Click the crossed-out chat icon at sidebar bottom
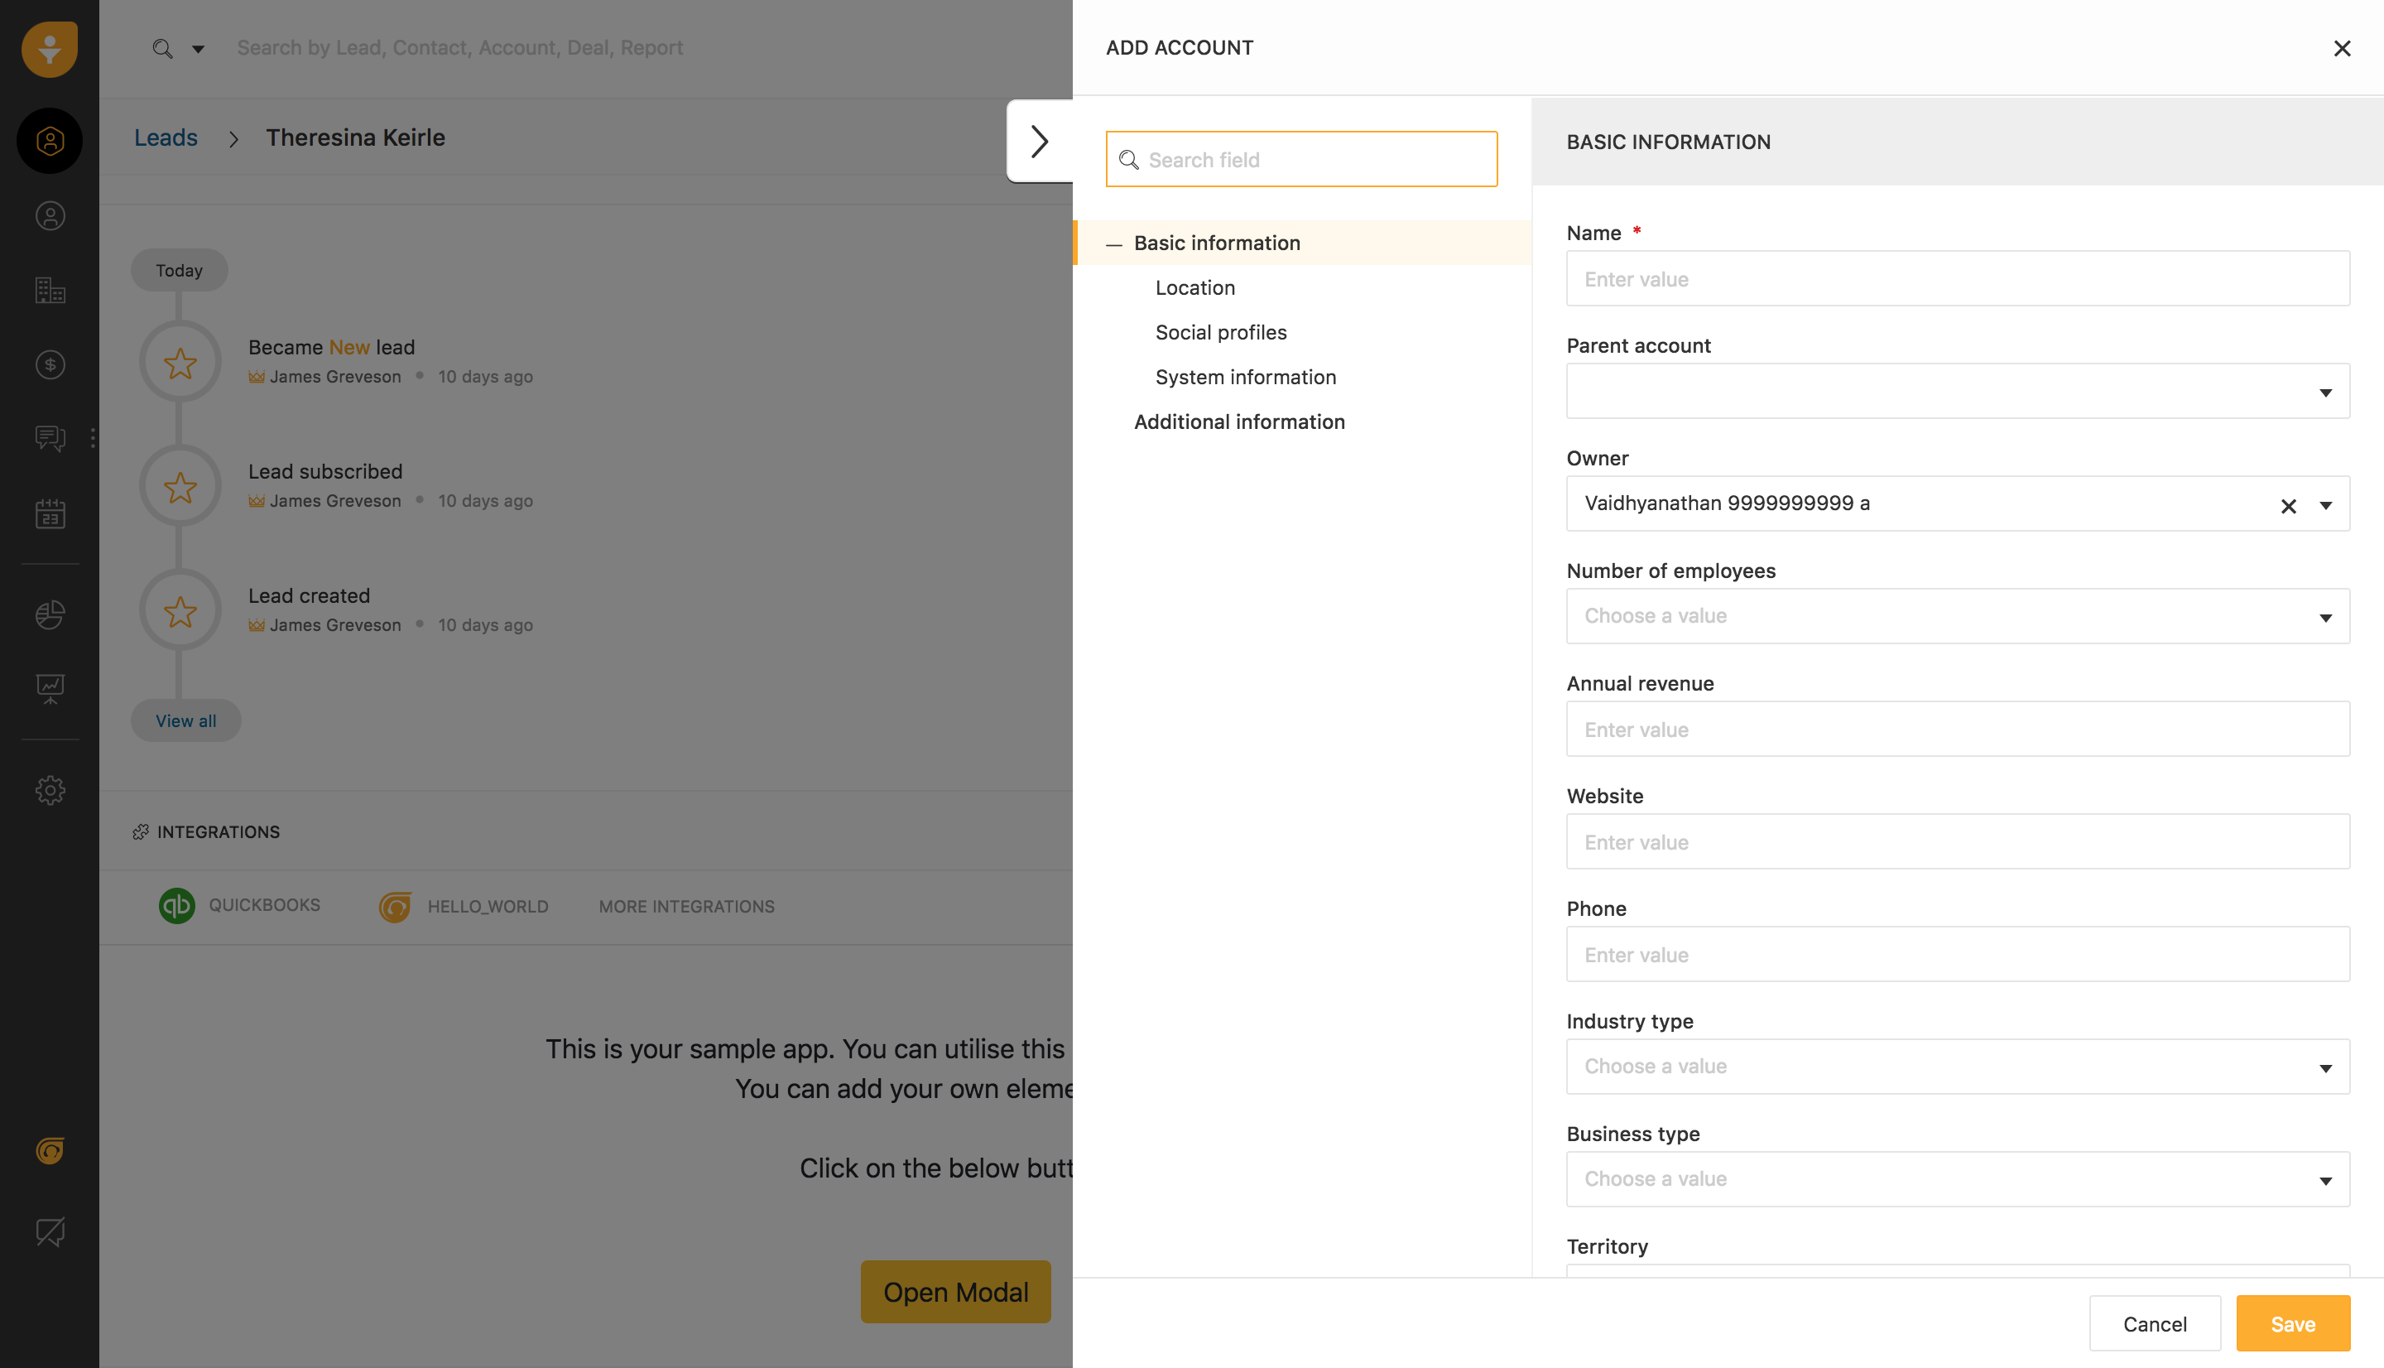This screenshot has height=1368, width=2384. click(50, 1231)
